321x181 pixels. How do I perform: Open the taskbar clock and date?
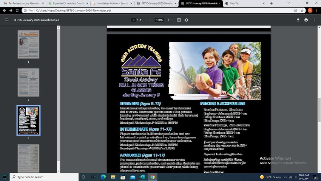[304, 177]
